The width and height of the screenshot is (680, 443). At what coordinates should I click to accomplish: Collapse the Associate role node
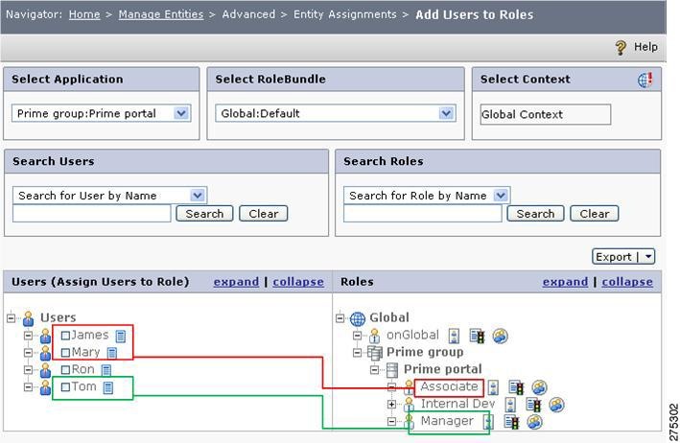point(391,387)
